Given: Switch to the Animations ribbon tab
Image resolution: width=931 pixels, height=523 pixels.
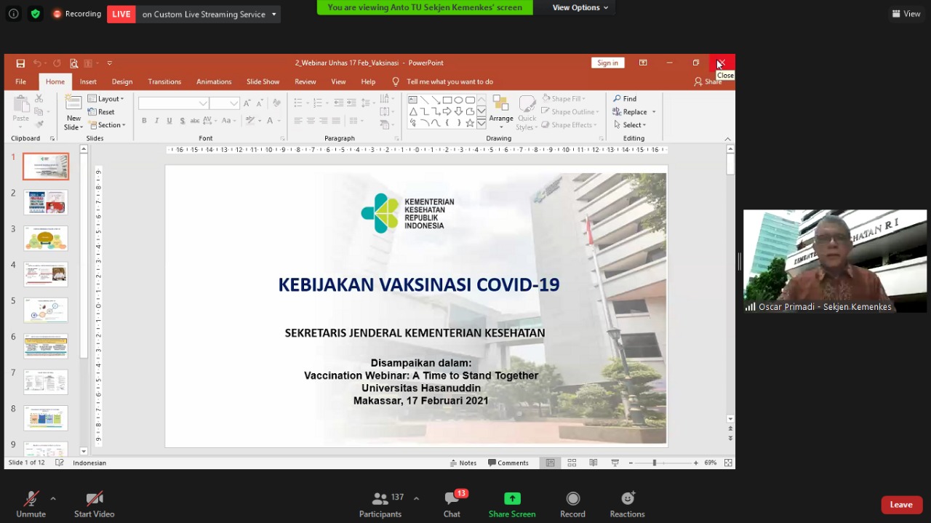Looking at the screenshot, I should point(214,81).
